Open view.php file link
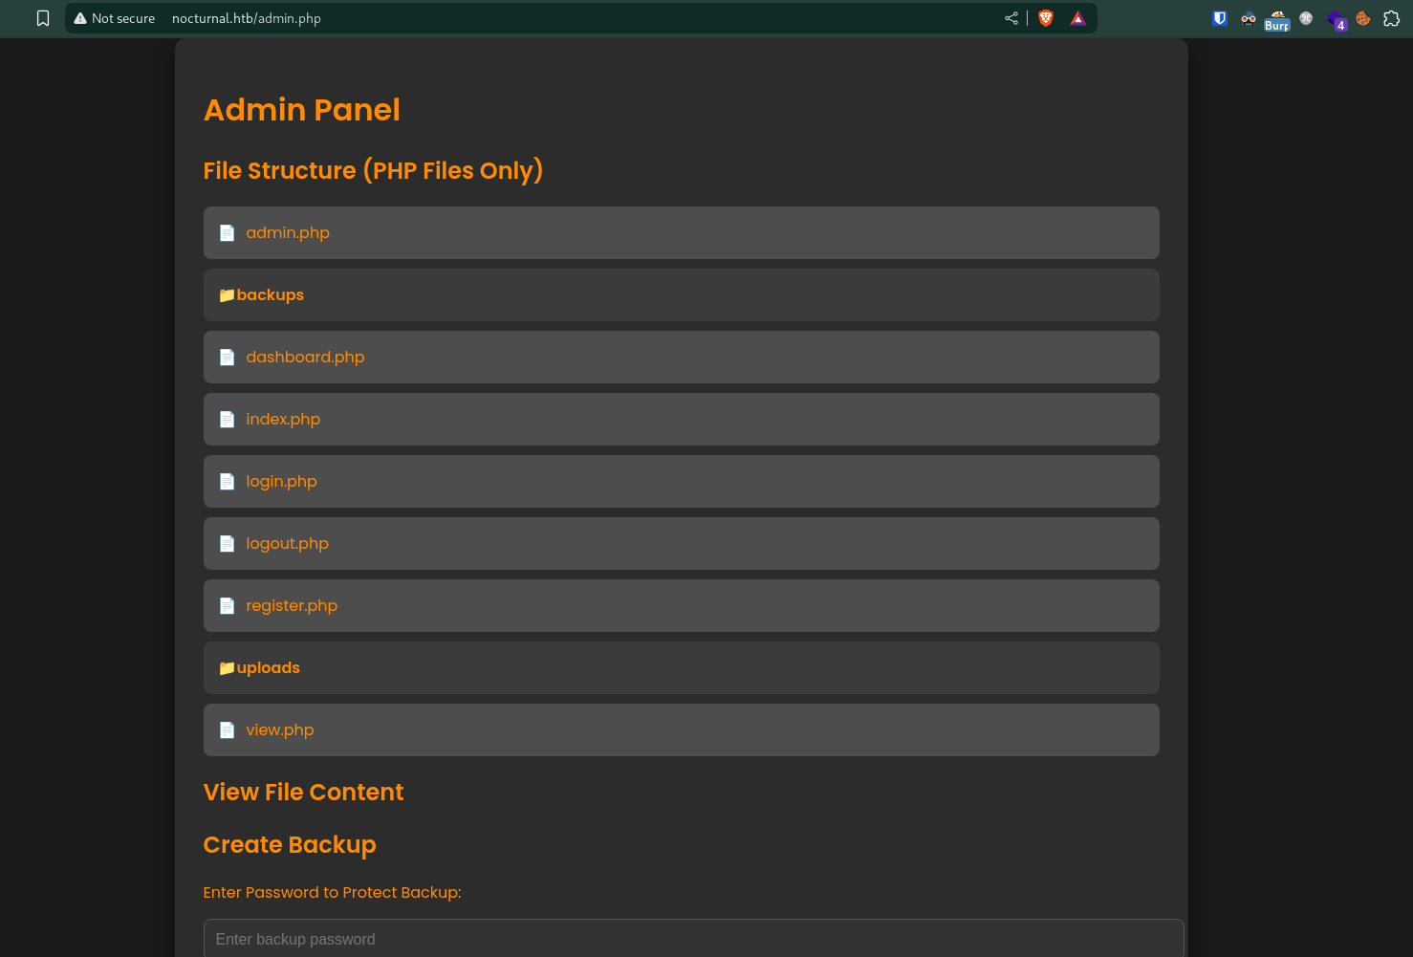This screenshot has width=1413, height=957. 279,729
